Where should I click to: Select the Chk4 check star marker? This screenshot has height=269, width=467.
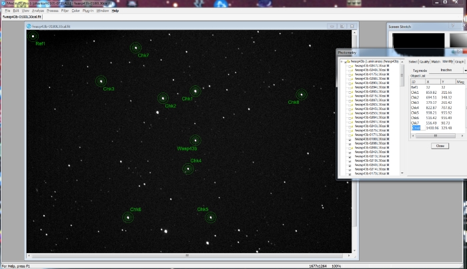click(188, 168)
